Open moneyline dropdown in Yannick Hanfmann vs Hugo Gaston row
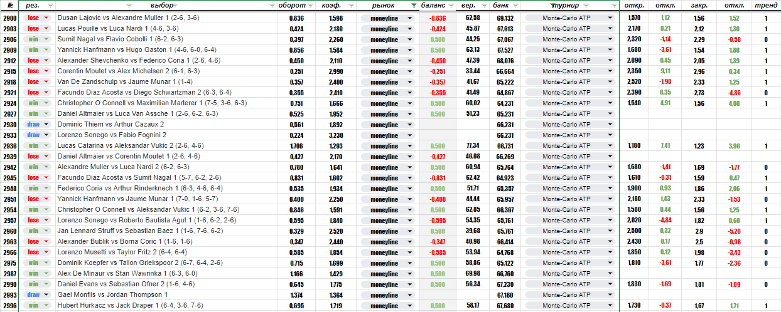 388,50
